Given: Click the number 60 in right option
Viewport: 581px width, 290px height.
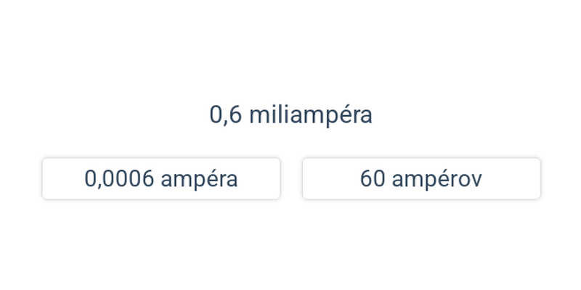Looking at the screenshot, I should click(373, 179).
